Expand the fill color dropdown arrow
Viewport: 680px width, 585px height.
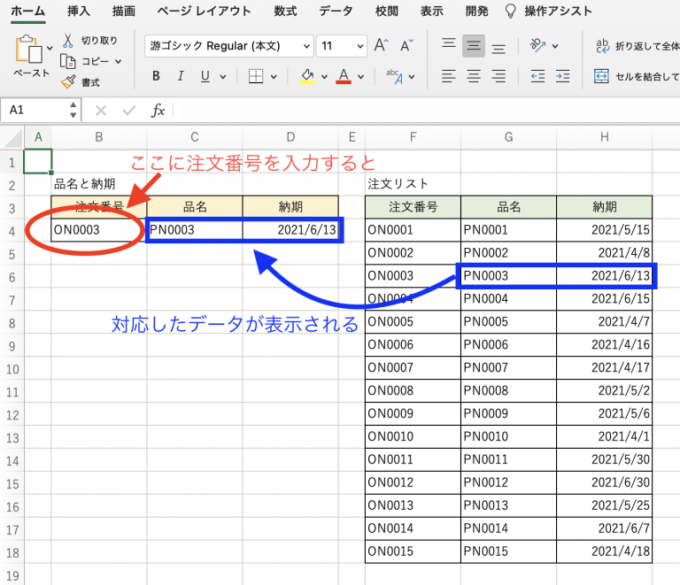[x=324, y=77]
